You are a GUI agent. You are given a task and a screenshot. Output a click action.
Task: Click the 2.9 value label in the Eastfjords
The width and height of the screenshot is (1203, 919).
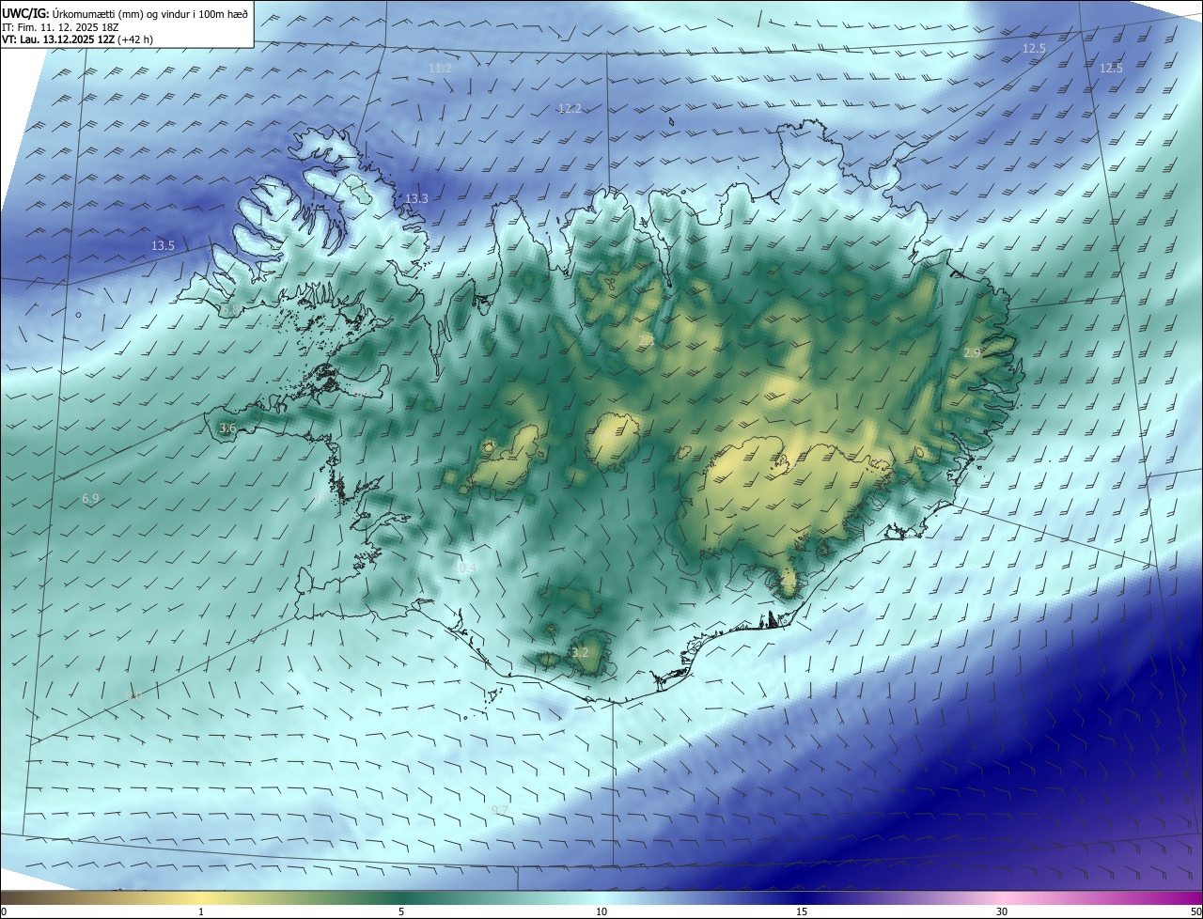[x=972, y=352]
